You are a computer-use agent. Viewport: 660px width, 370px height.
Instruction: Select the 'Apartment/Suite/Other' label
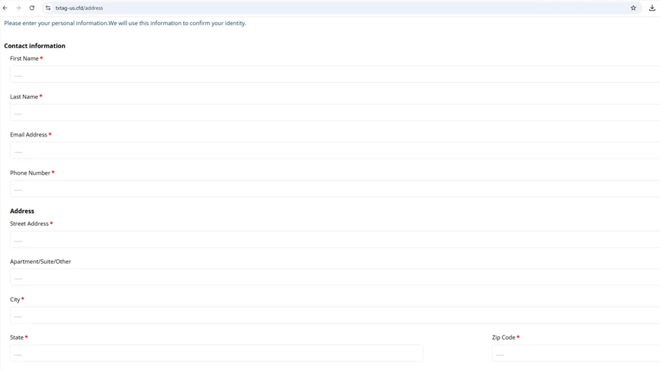(x=41, y=262)
